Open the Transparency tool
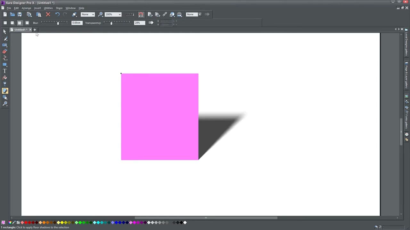This screenshot has height=230, width=410. pyautogui.click(x=5, y=84)
